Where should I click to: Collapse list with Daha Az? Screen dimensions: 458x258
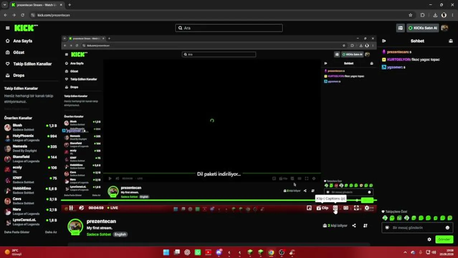[51, 232]
